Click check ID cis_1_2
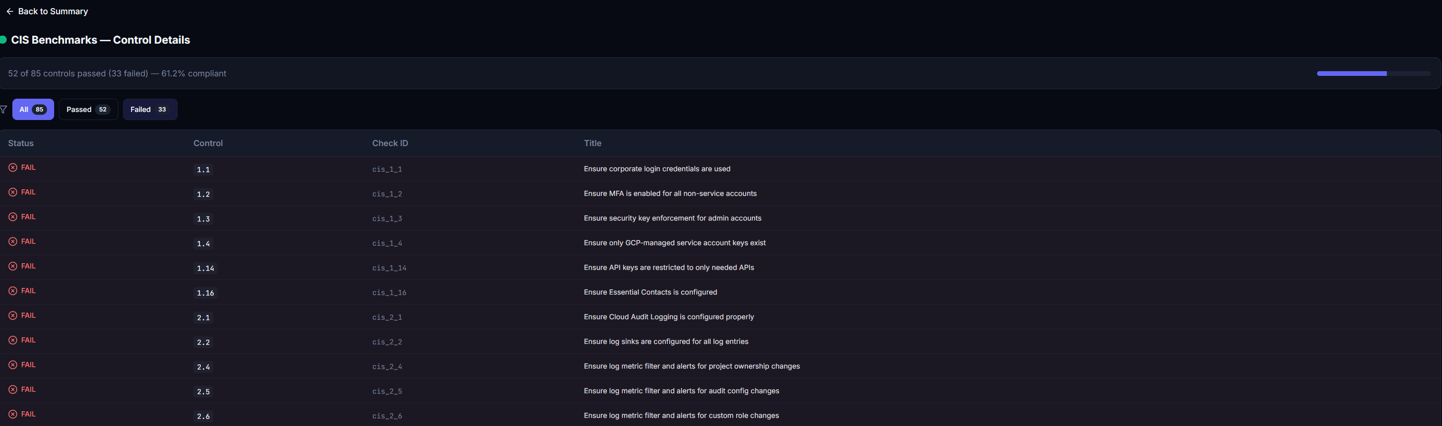The height and width of the screenshot is (426, 1442). pos(388,194)
